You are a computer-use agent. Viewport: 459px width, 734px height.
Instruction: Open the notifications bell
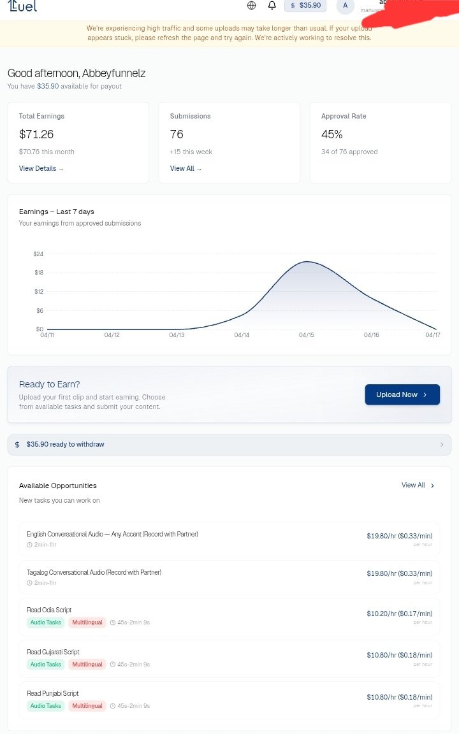(x=272, y=6)
